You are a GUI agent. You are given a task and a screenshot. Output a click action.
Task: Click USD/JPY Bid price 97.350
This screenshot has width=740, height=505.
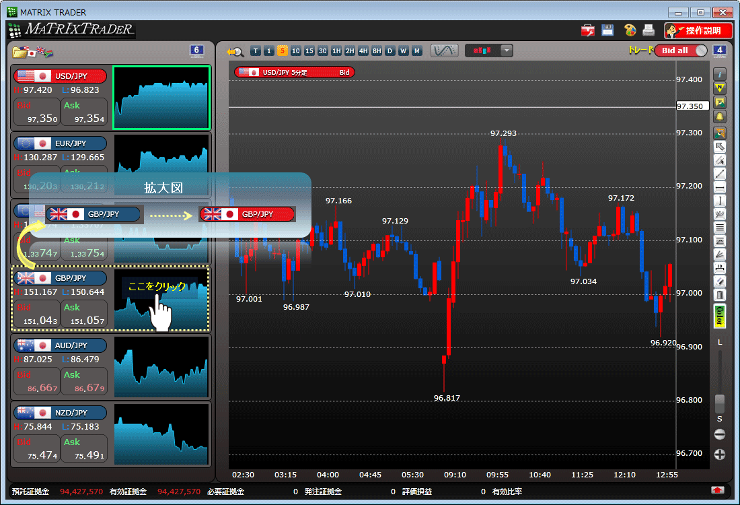pyautogui.click(x=37, y=112)
